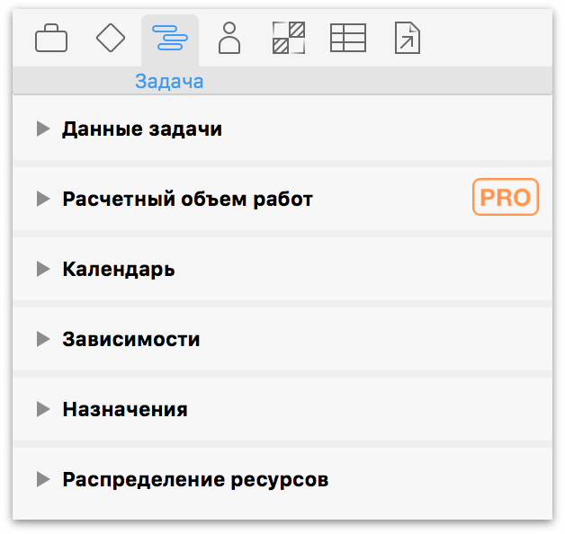Expand the Данные задачи disclosure triangle
Screen dimensions: 565x534
43,129
